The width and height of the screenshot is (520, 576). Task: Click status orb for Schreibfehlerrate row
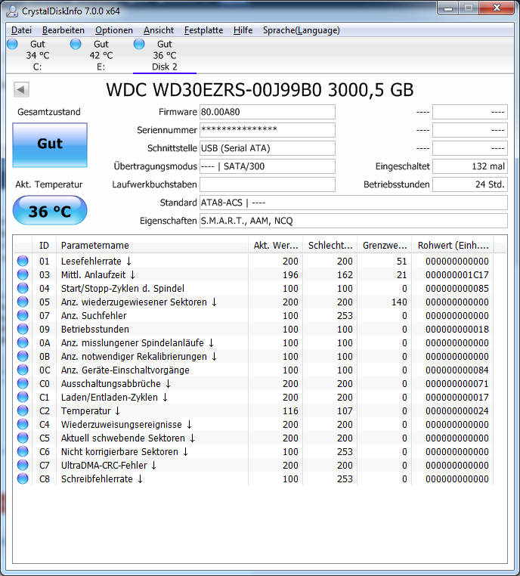[23, 478]
